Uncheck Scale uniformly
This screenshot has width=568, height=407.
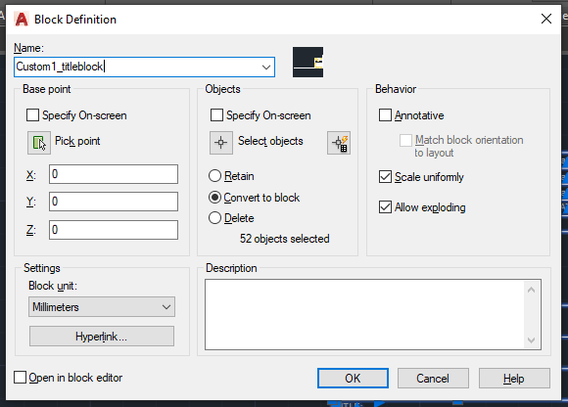tap(385, 177)
